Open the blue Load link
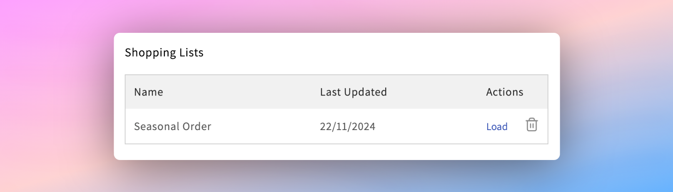 [497, 127]
